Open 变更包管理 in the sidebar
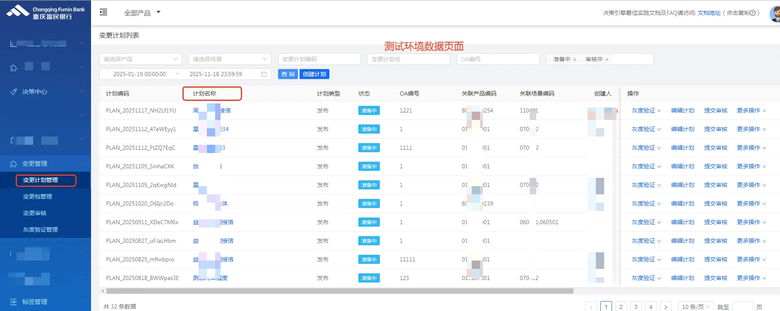The image size is (780, 311). (x=38, y=196)
